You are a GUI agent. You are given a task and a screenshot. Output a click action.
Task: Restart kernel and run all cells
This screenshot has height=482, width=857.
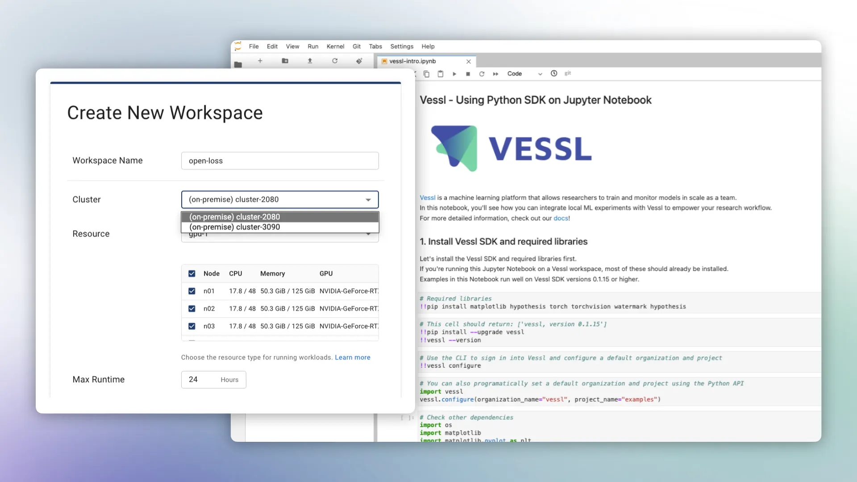pos(495,74)
